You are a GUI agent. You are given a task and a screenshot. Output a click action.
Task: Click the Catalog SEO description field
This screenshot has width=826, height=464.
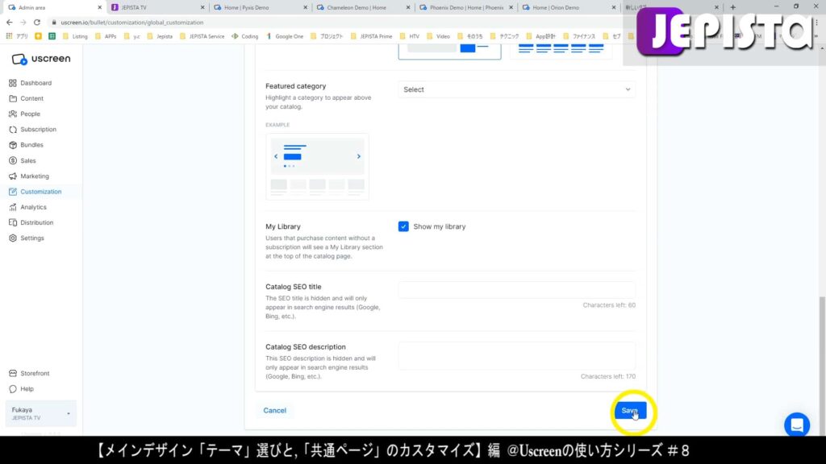(516, 356)
